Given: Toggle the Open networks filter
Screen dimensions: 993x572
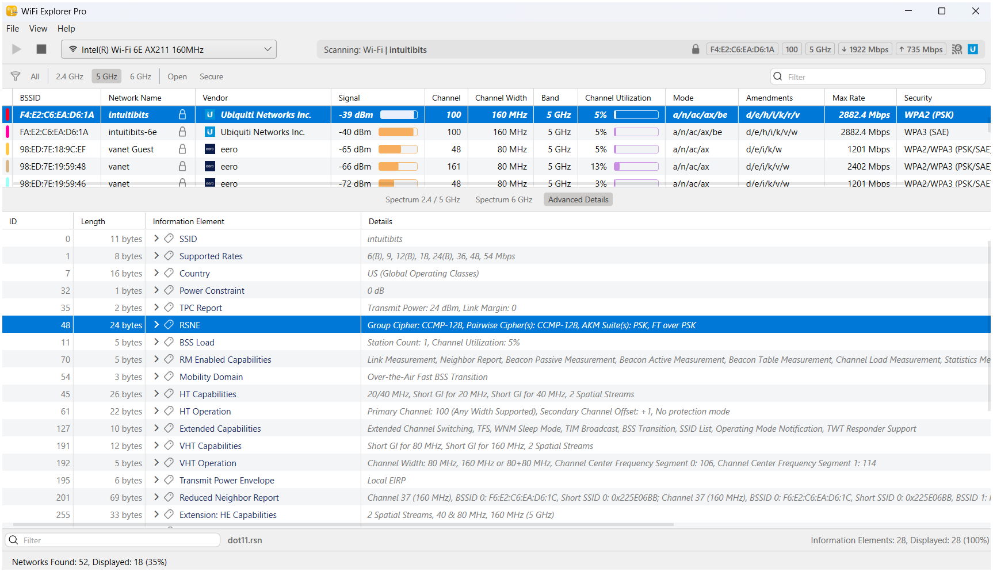Looking at the screenshot, I should tap(177, 76).
